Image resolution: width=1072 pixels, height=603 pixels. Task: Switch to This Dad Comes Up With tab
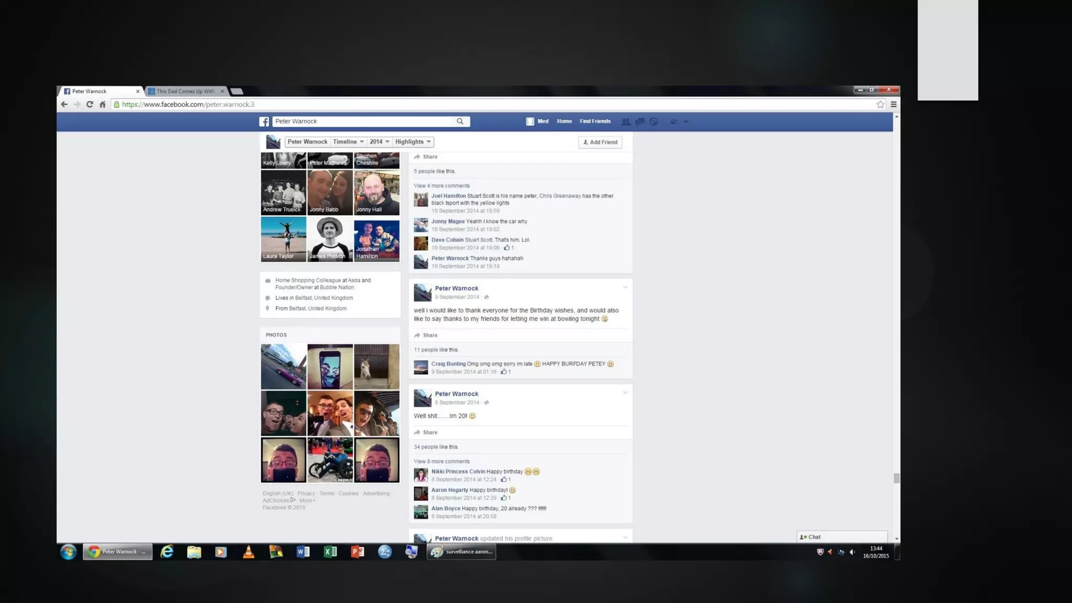click(x=186, y=91)
